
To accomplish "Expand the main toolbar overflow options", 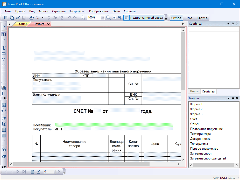I will click(x=166, y=18).
